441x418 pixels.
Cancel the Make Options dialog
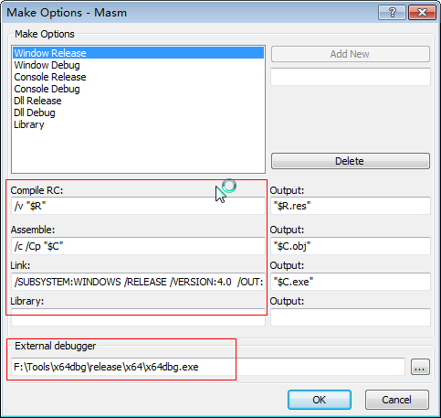pos(397,400)
